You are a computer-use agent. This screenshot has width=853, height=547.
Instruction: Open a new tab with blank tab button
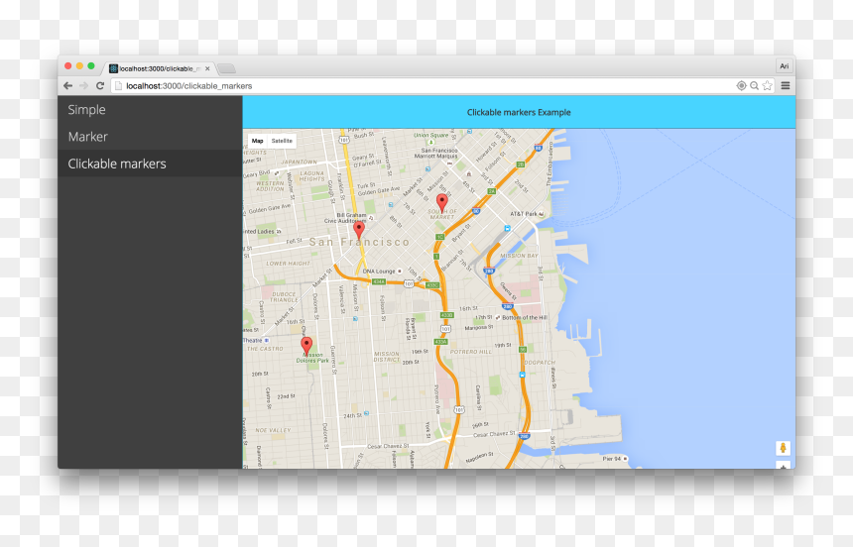(226, 68)
